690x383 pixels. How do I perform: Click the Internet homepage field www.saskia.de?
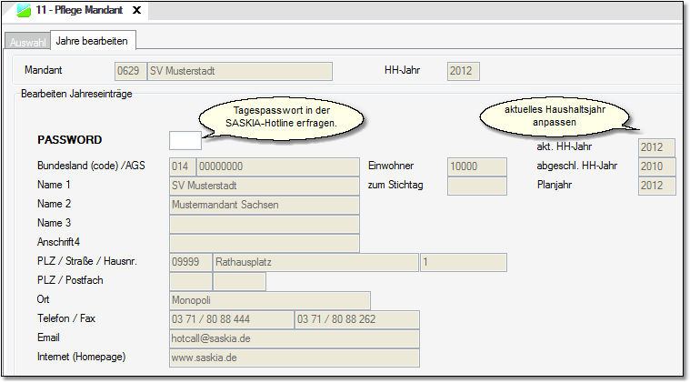tap(293, 358)
